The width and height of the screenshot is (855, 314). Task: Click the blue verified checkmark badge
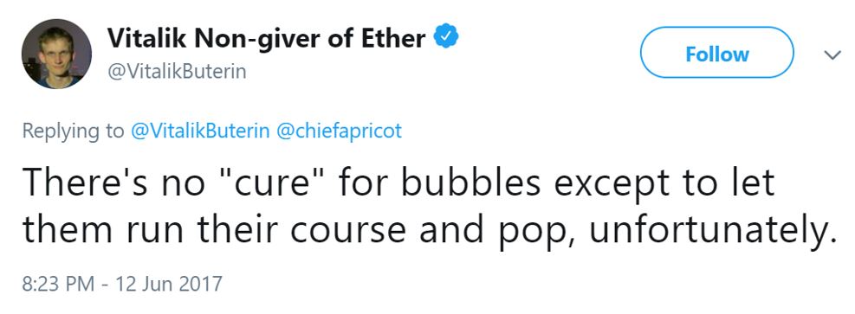coord(446,37)
